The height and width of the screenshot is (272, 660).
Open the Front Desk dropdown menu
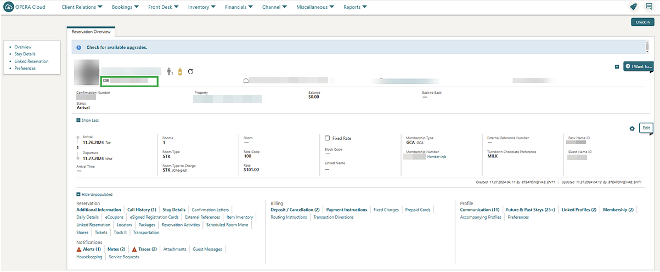pyautogui.click(x=163, y=7)
